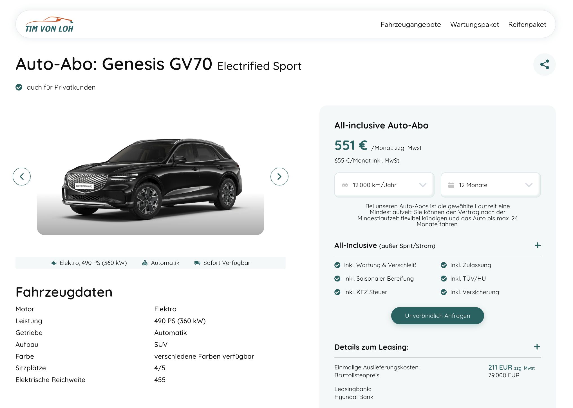Viewport: 573px width, 408px height.
Task: Click the delivery truck icon
Action: [x=197, y=263]
